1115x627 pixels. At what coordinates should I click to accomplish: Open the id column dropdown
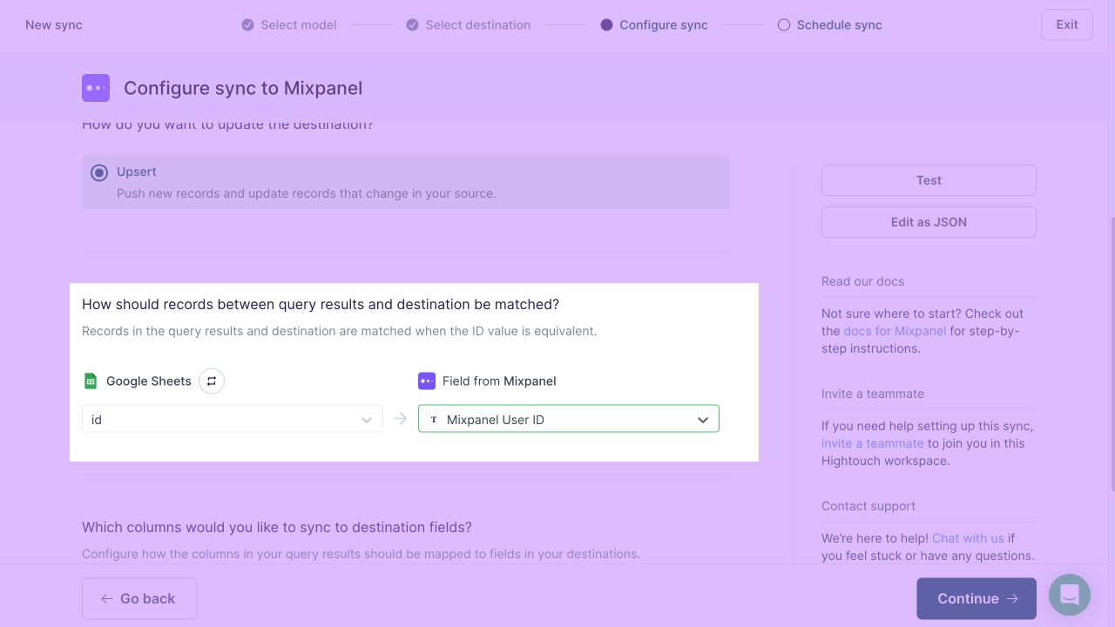click(x=233, y=419)
